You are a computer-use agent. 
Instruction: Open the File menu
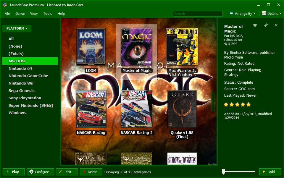coord(7,14)
